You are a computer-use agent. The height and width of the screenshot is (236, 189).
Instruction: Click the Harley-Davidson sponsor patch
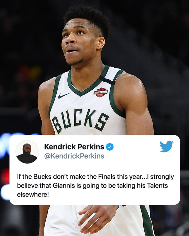tap(100, 92)
